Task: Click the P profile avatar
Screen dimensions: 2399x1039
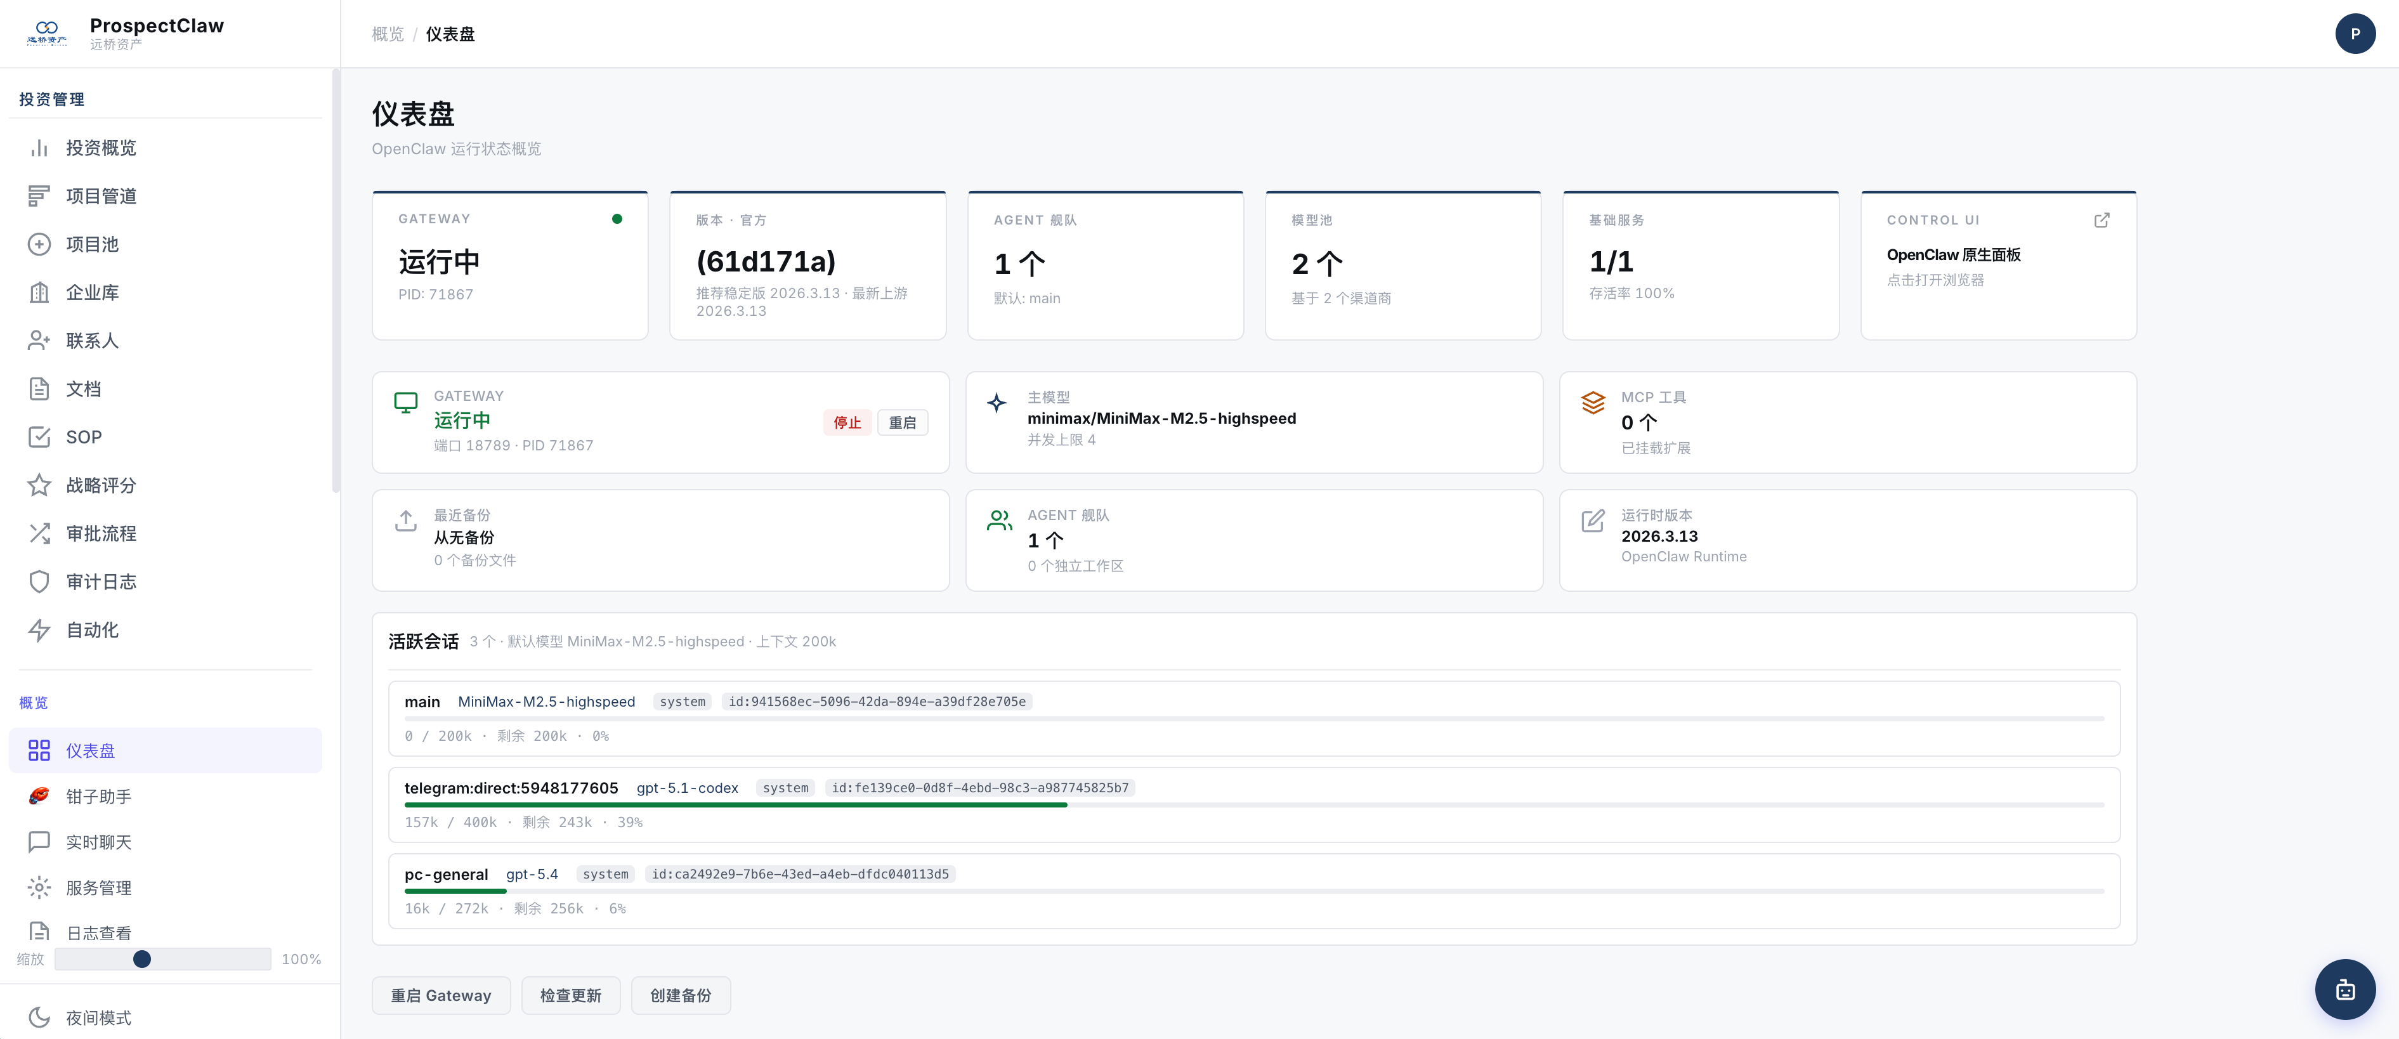Action: 2356,32
